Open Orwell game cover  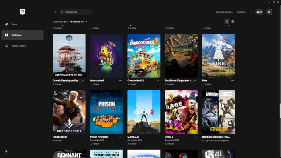(69, 56)
